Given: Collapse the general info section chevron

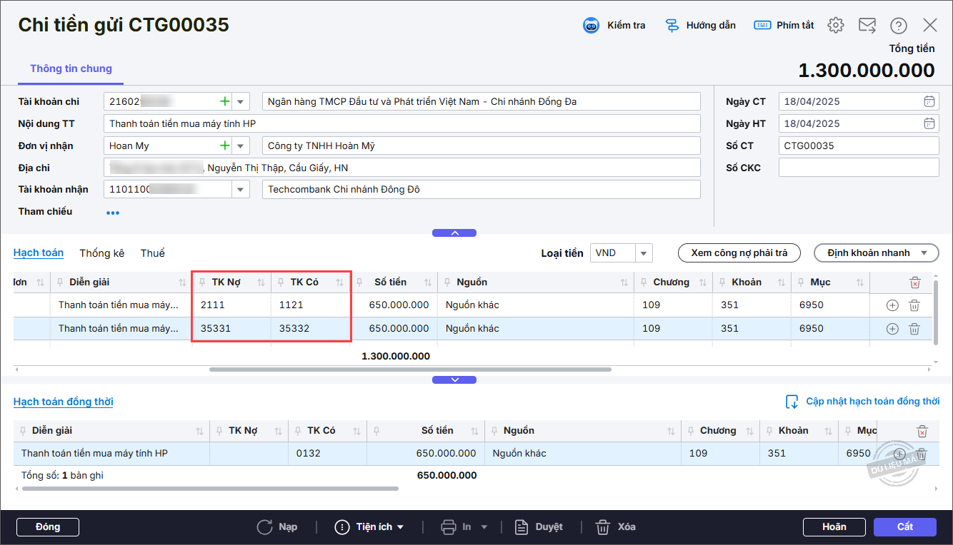Looking at the screenshot, I should pyautogui.click(x=454, y=233).
